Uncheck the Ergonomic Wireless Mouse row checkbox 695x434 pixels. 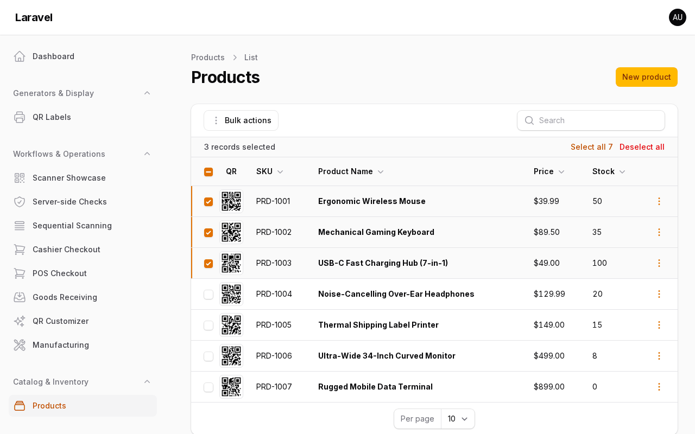[208, 202]
